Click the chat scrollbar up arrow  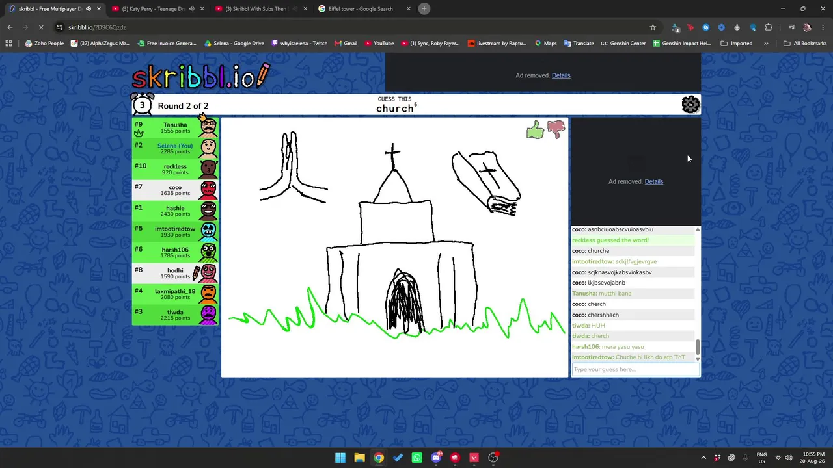tap(698, 229)
